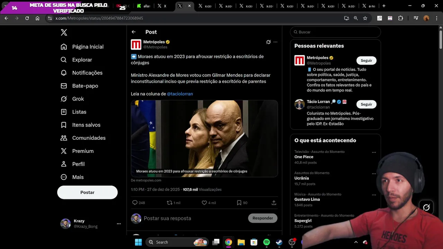
Task: Reply to post comment icon
Action: click(135, 203)
